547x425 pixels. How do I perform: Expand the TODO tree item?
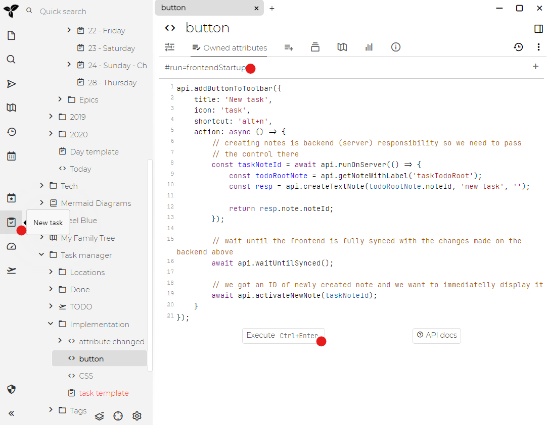click(51, 306)
